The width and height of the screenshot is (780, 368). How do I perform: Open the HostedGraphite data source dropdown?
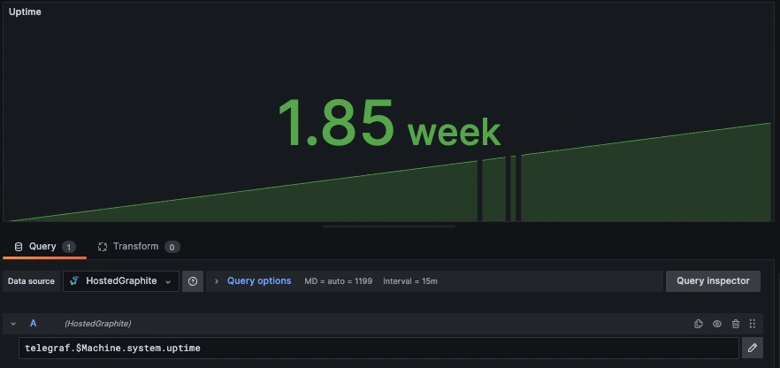pyautogui.click(x=121, y=281)
